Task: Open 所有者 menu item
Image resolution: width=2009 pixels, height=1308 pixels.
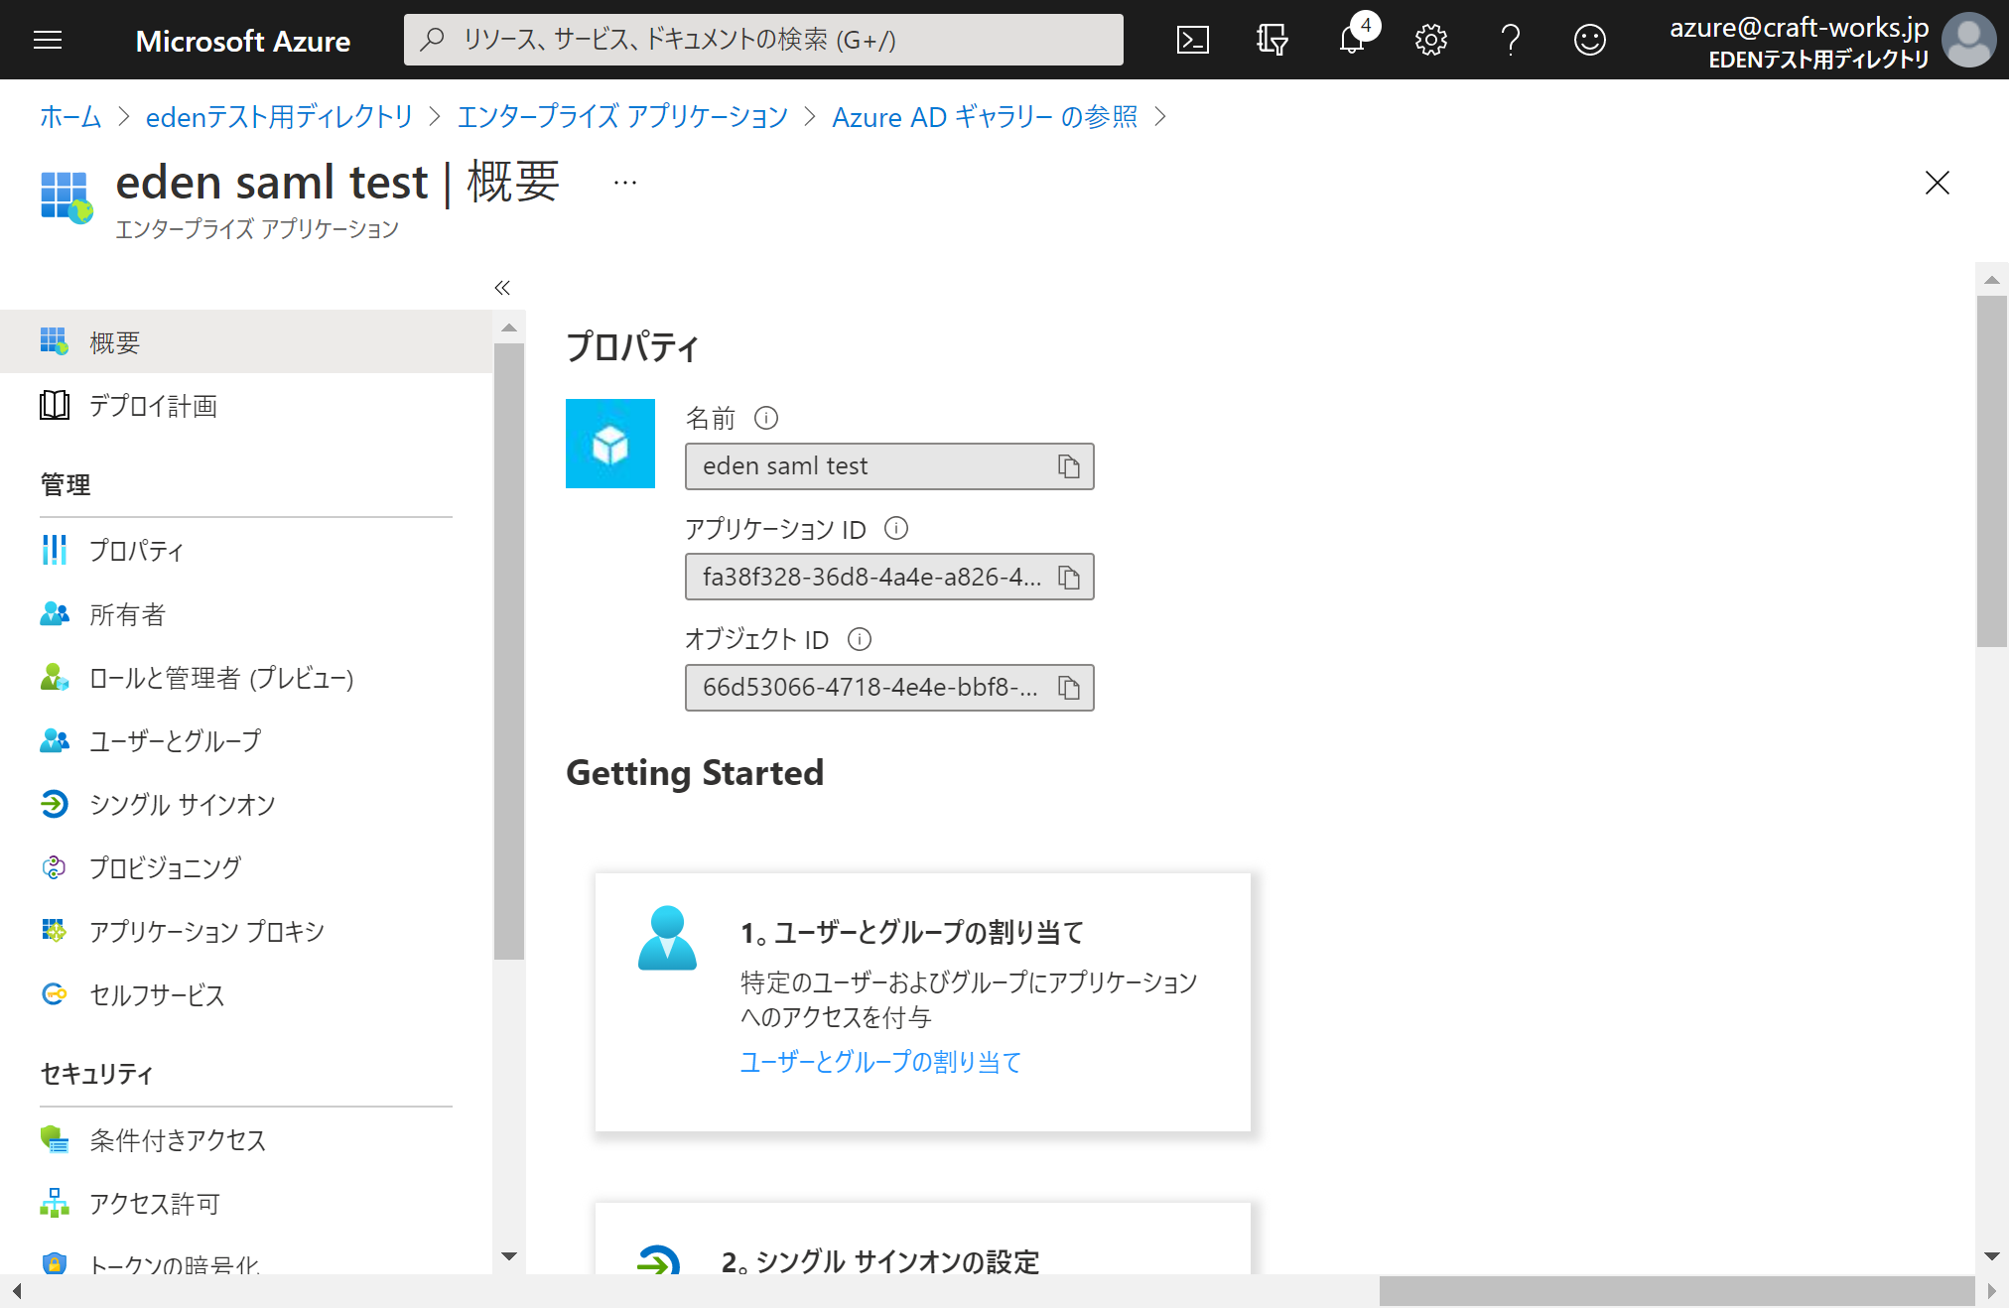Action: (x=246, y=614)
